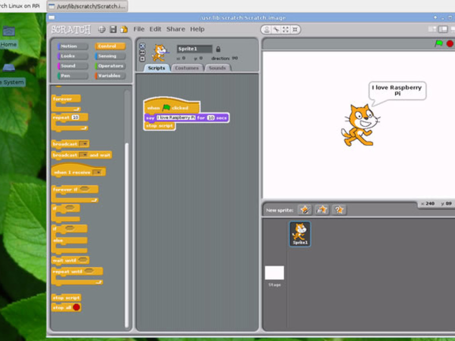Select the Duplicate stamp tool
455x341 pixels.
tap(266, 30)
